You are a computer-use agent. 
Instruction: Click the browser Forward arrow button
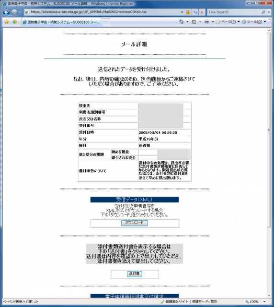(x=14, y=12)
